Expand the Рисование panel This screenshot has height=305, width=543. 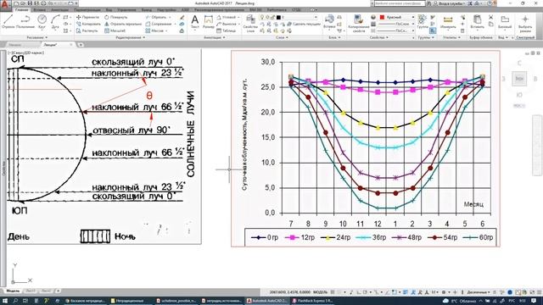click(x=37, y=37)
